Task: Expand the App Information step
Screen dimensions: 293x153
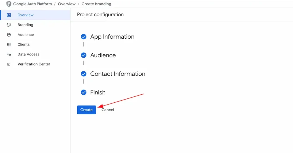Action: 112,37
